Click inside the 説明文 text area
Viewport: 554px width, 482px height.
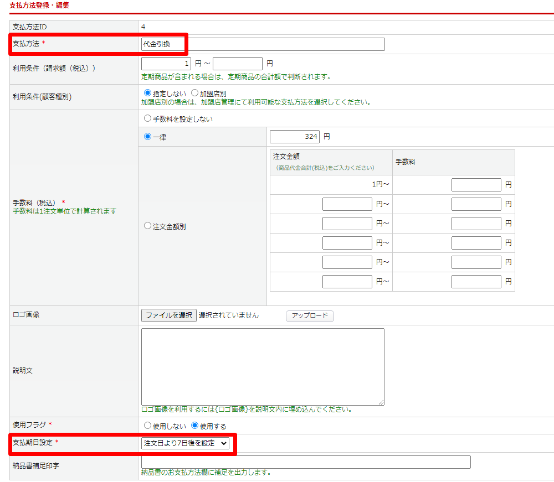click(x=263, y=366)
